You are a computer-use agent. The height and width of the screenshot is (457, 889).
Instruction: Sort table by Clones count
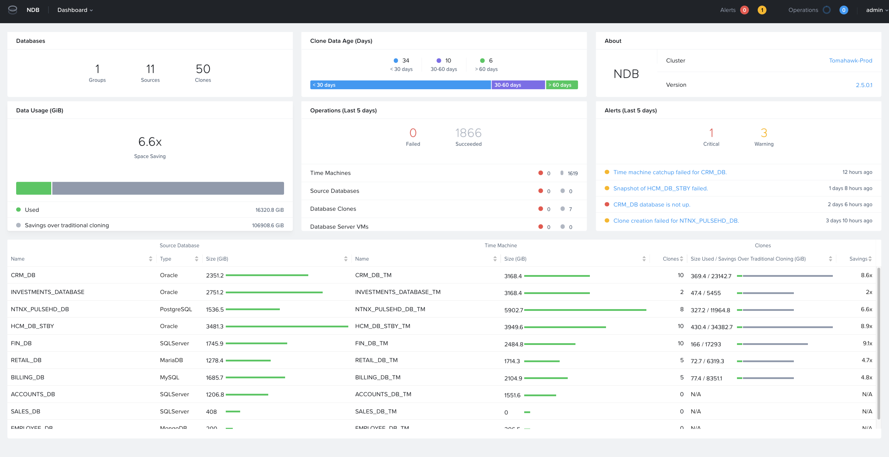pos(681,259)
